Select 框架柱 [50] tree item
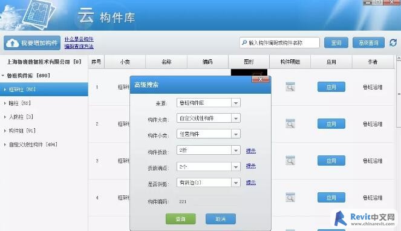 click(x=44, y=89)
